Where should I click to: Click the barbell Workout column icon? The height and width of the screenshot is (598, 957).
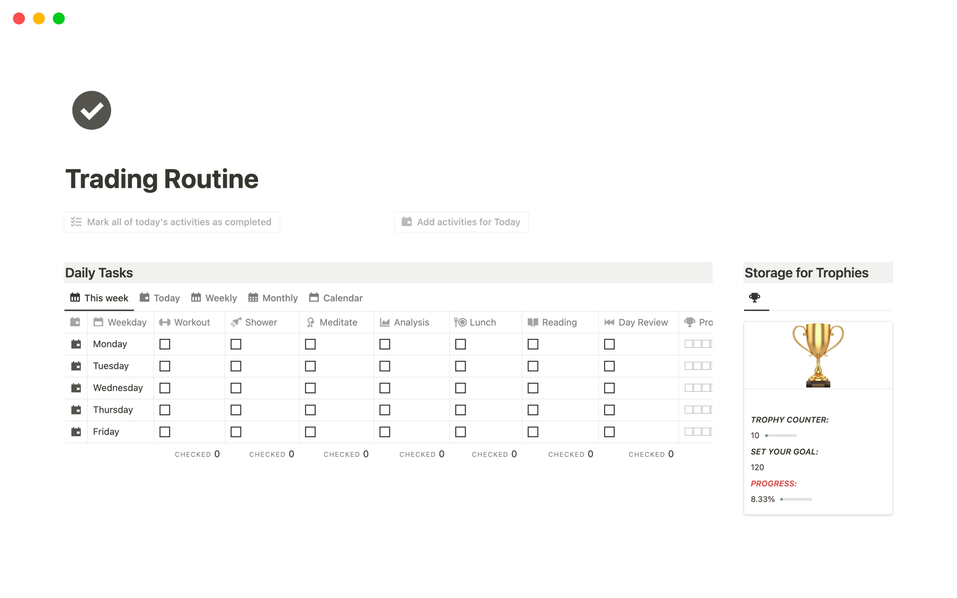[163, 321]
